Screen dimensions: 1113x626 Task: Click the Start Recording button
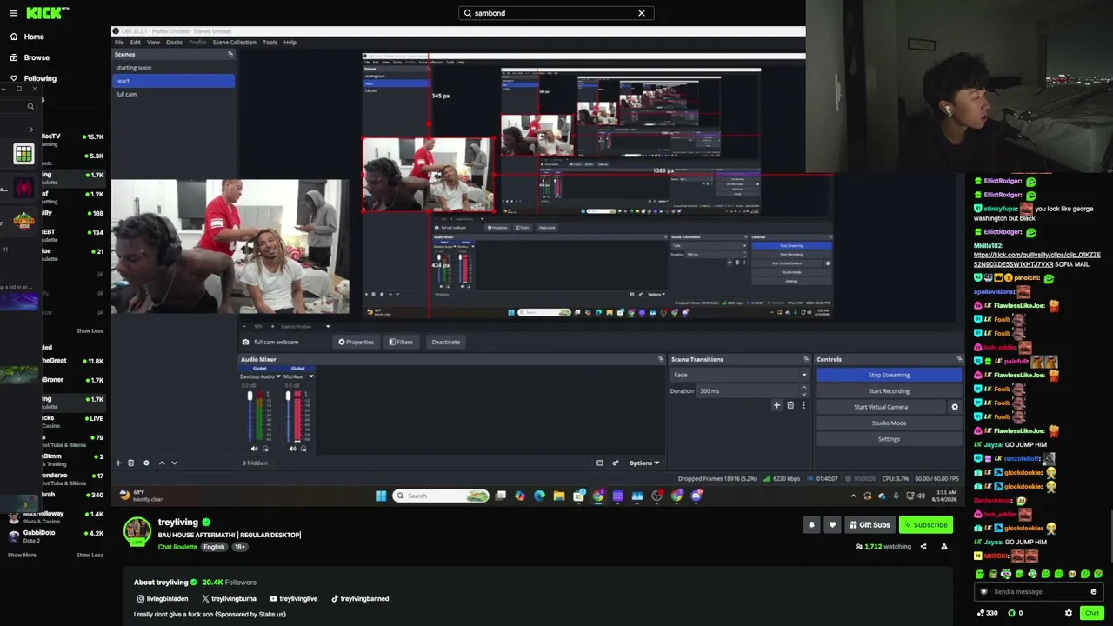click(x=889, y=391)
